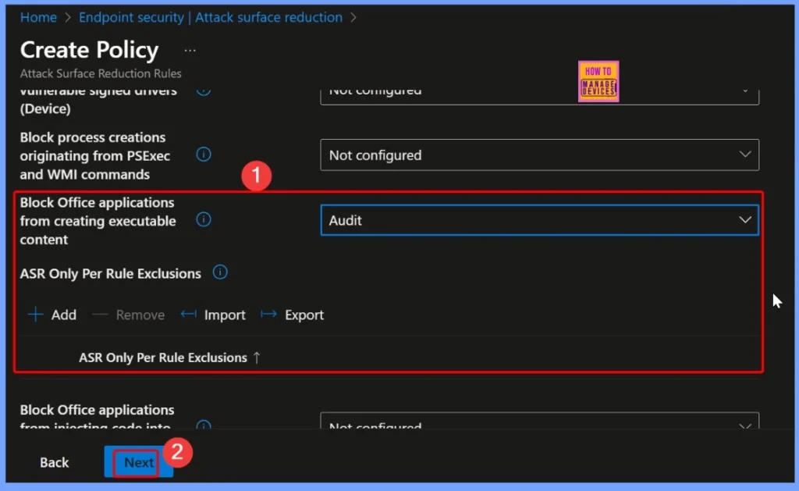Add a new ASR per rule exclusion entry

tap(51, 315)
